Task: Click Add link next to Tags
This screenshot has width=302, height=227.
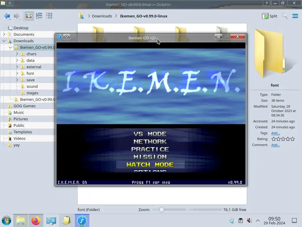Action: [275, 133]
